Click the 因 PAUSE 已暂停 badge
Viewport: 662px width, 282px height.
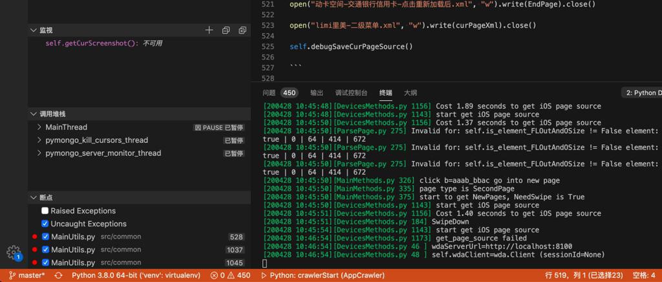[219, 127]
